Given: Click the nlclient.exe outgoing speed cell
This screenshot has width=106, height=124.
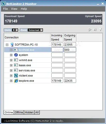Looking at the screenshot, I should coord(70,76).
